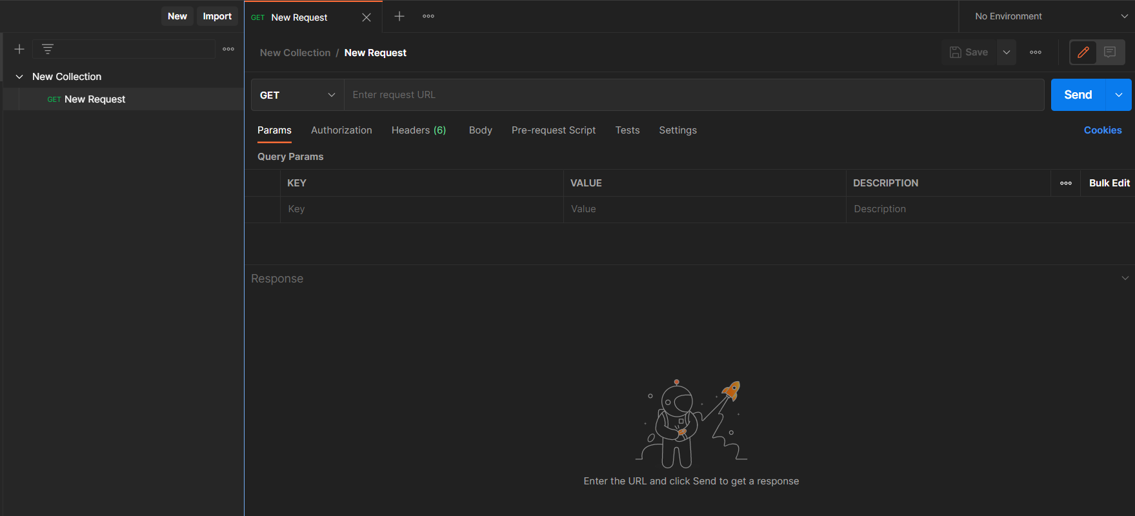The height and width of the screenshot is (516, 1135).
Task: Expand Send button dropdown arrow
Action: (1119, 95)
